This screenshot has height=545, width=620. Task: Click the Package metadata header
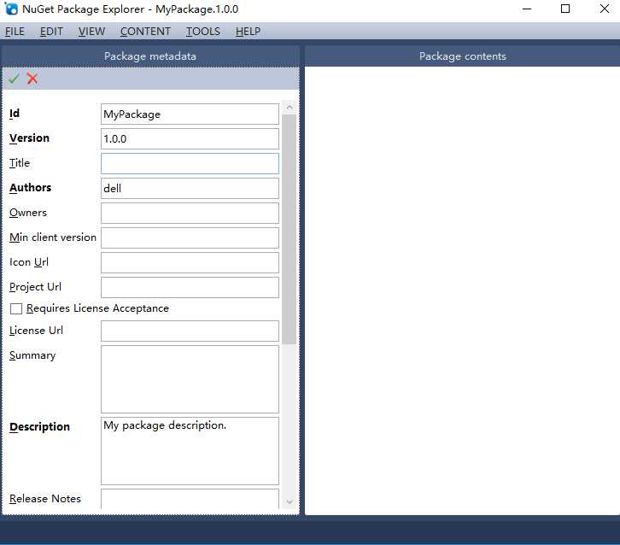[150, 56]
